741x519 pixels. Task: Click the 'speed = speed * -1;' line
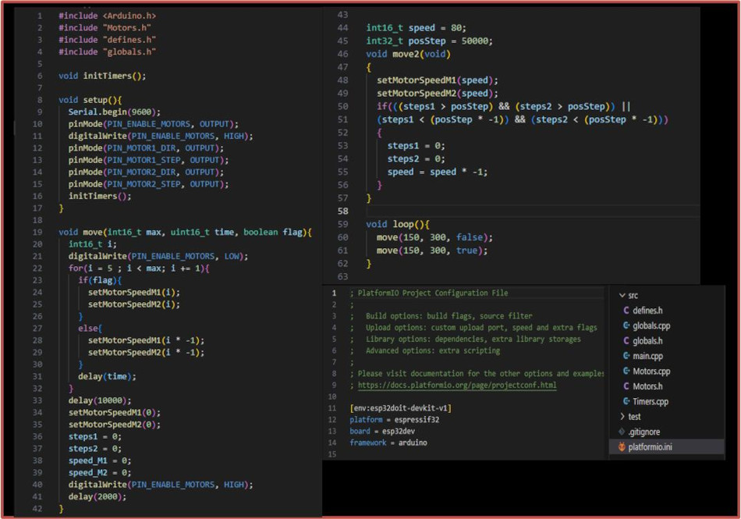click(438, 172)
